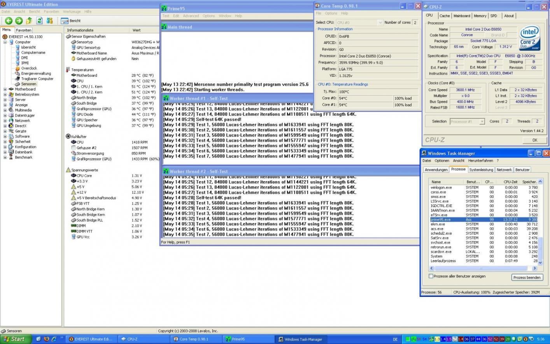Click the Intel Core 2 Duo logo in CPU-Z
The image size is (550, 344).
point(529,38)
